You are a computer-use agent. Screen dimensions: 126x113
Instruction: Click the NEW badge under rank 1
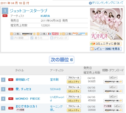click(x=5, y=16)
